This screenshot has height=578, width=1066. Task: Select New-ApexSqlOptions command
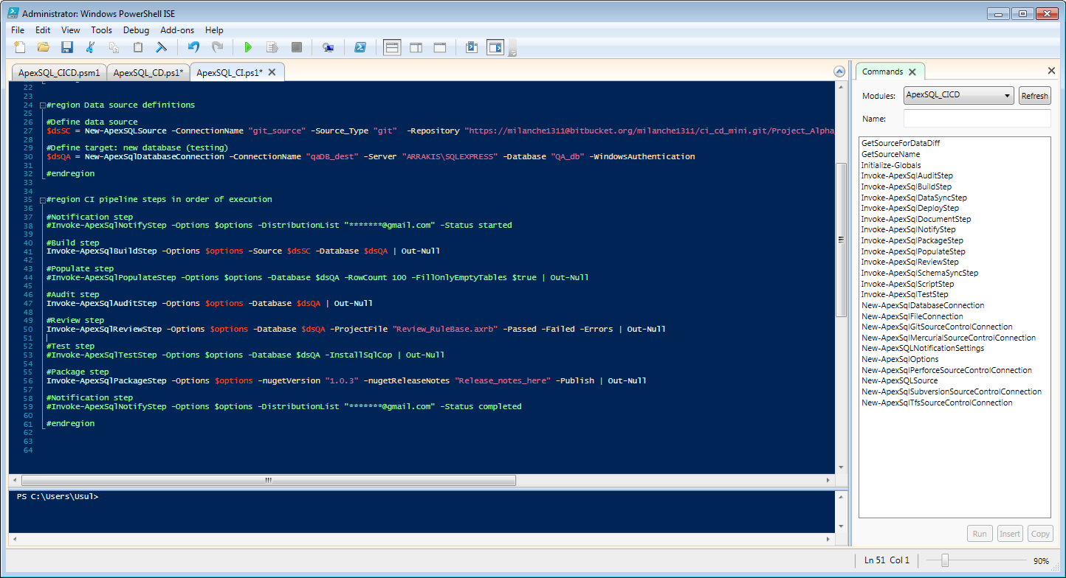point(898,359)
